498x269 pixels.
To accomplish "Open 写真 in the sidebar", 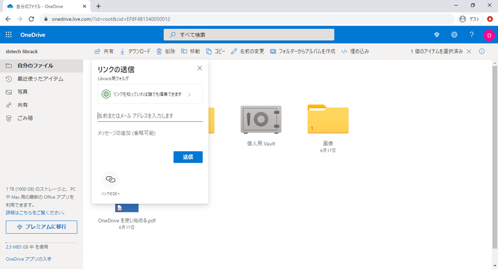I will 41,92.
